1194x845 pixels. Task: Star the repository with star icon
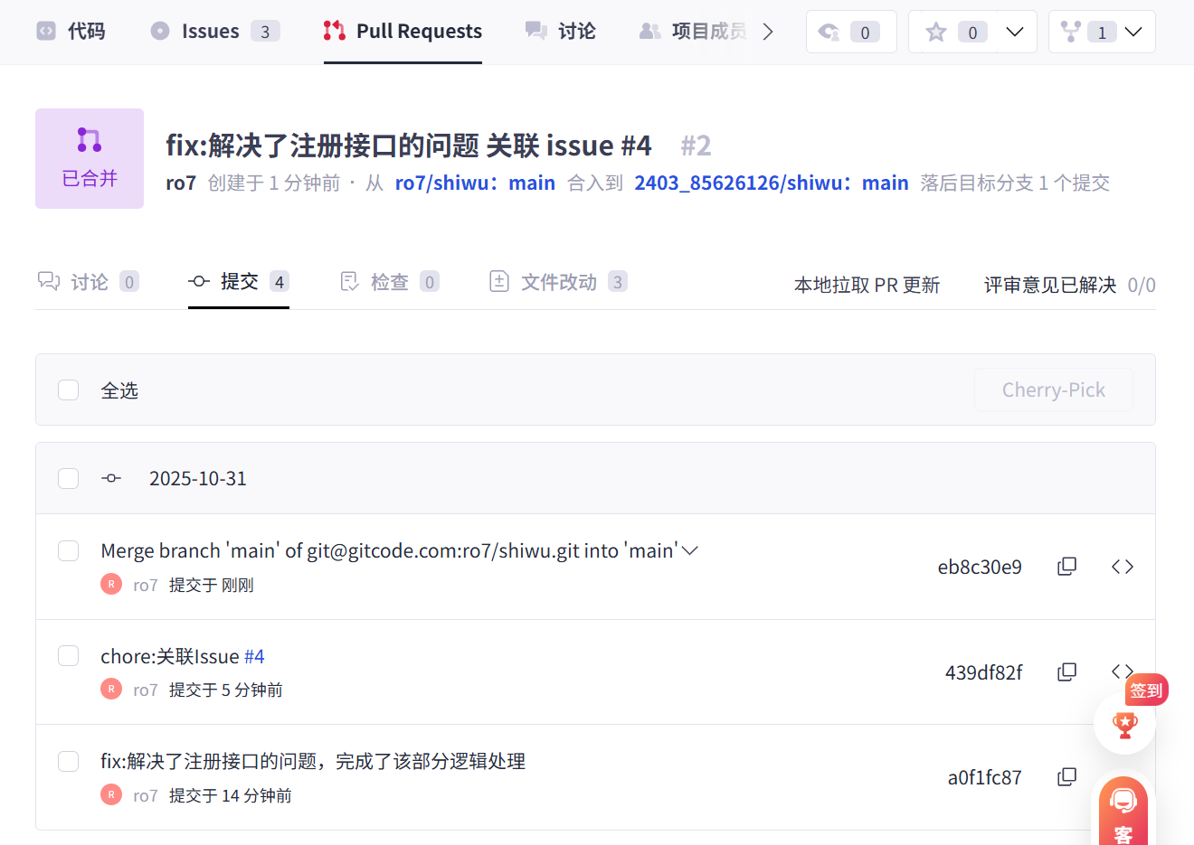[936, 33]
